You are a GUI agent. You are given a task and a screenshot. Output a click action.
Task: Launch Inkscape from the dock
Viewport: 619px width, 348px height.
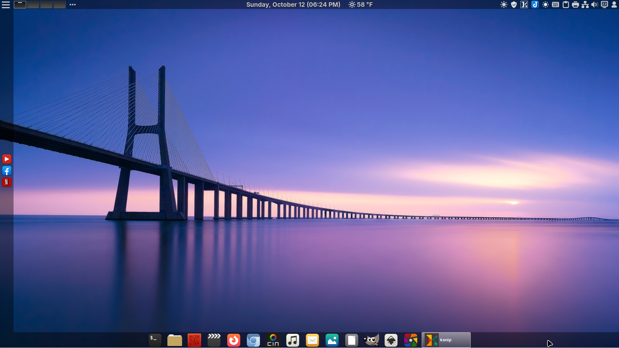tap(391, 340)
